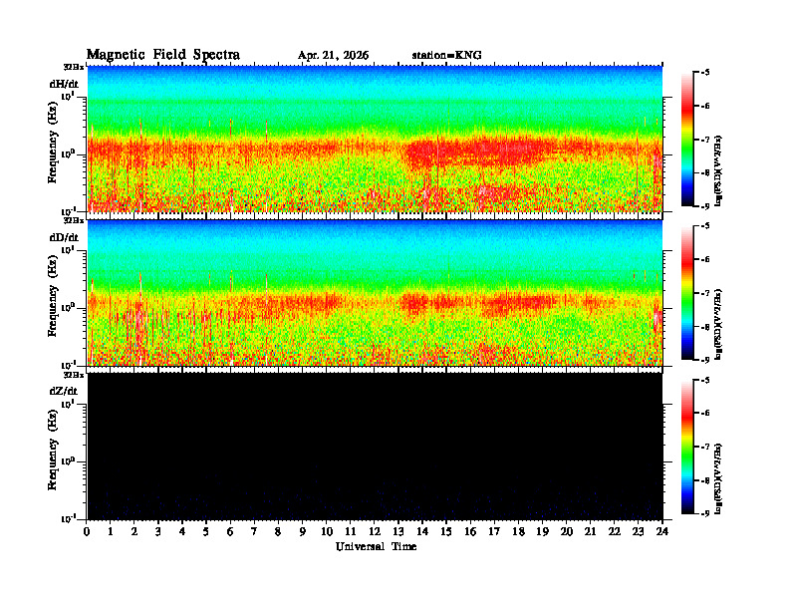Click hour tick label "8" on time axis
Screen dimensions: 789x610
(278, 532)
